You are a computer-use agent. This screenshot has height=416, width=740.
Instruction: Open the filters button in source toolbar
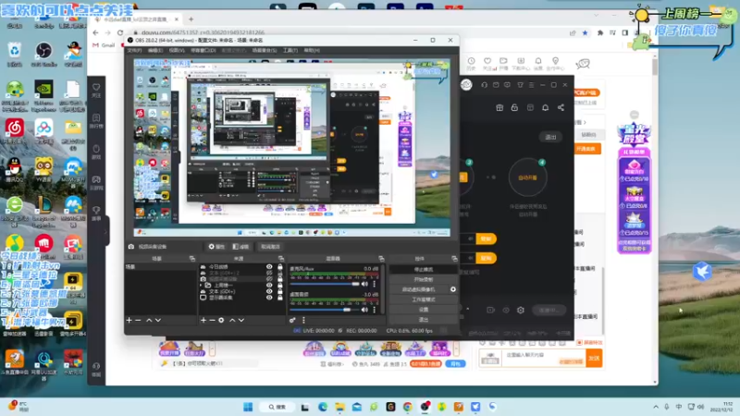(x=241, y=247)
